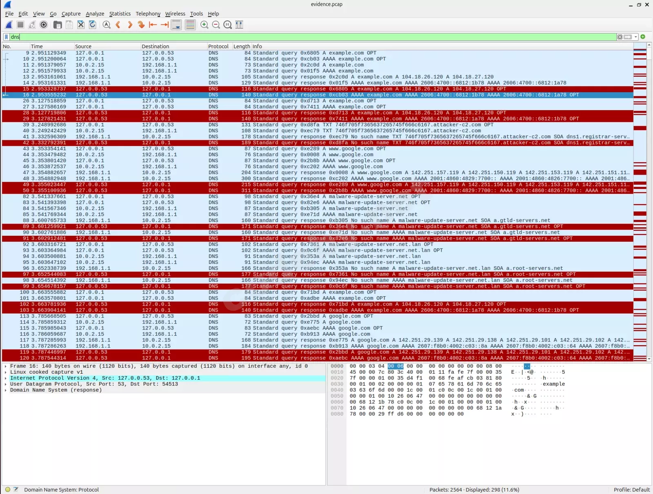Zoom in on packet list text
Viewport: 653px width, 494px height.
point(204,25)
